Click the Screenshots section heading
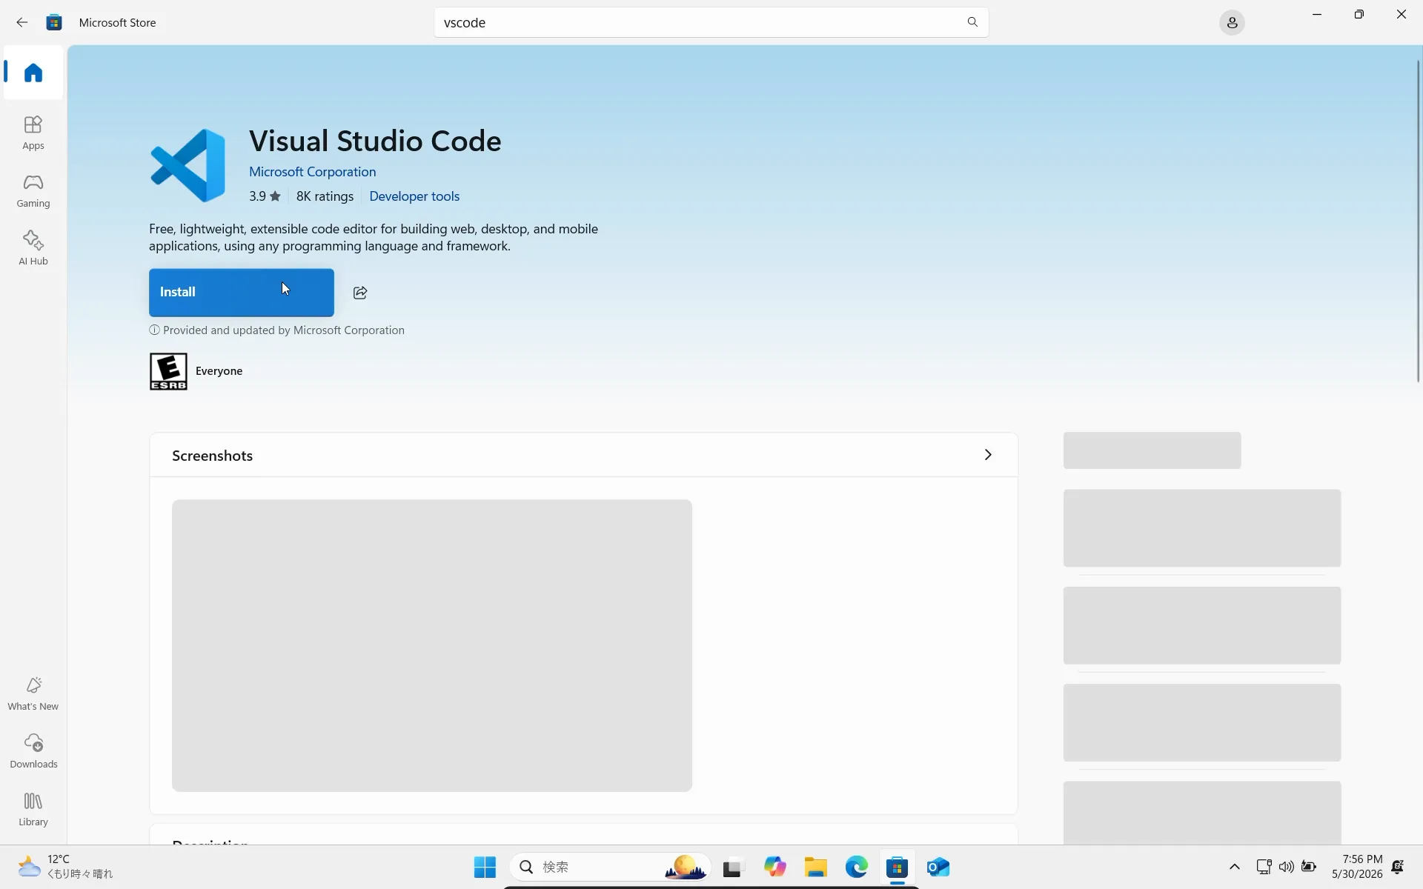 [x=212, y=456]
